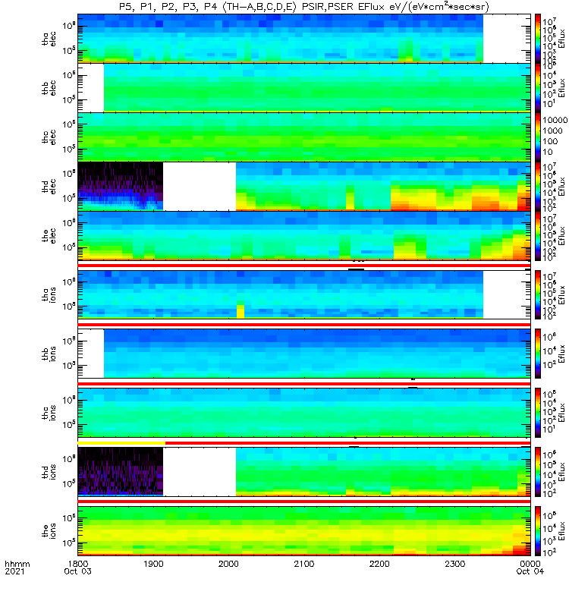Click the thd elec Eflux color bar
569x607 pixels.
pyautogui.click(x=538, y=186)
